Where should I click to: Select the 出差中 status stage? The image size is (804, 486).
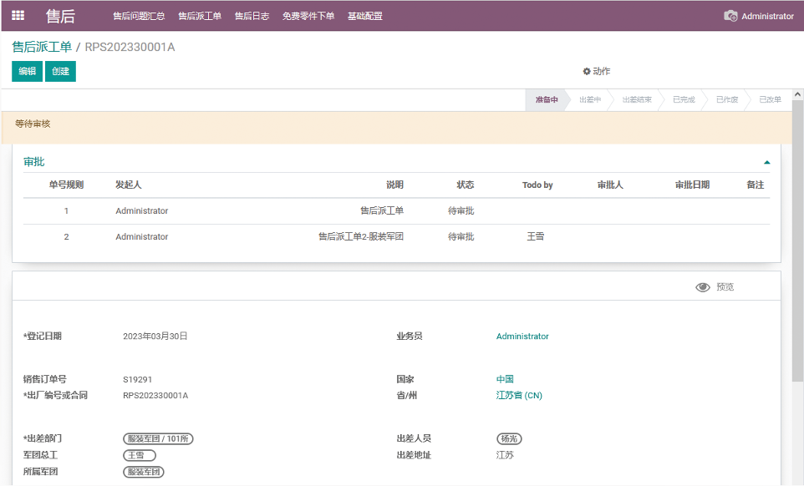coord(590,100)
